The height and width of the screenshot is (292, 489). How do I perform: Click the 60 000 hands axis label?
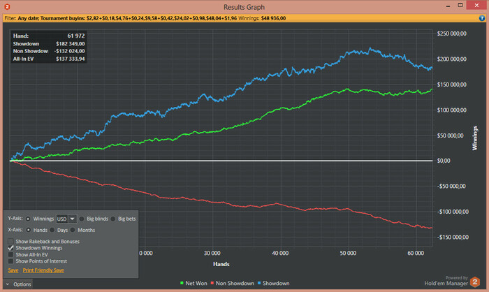[416, 253]
